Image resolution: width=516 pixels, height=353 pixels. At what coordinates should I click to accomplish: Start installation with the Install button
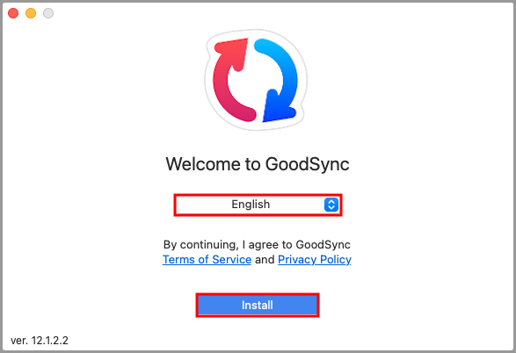[258, 305]
